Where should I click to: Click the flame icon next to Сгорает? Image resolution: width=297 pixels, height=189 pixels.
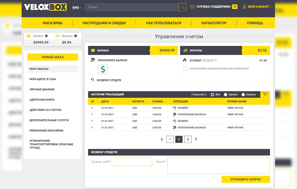(185, 60)
